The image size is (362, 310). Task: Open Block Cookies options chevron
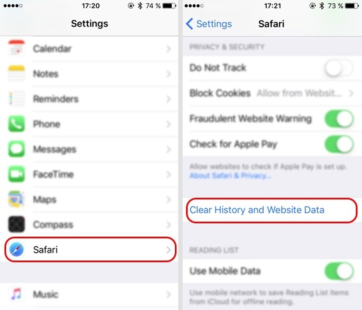tap(351, 93)
